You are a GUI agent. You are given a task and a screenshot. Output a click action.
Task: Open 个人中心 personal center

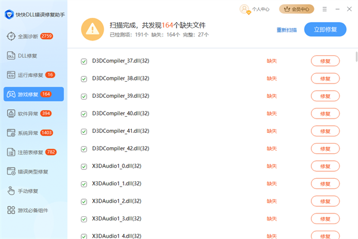coord(255,9)
